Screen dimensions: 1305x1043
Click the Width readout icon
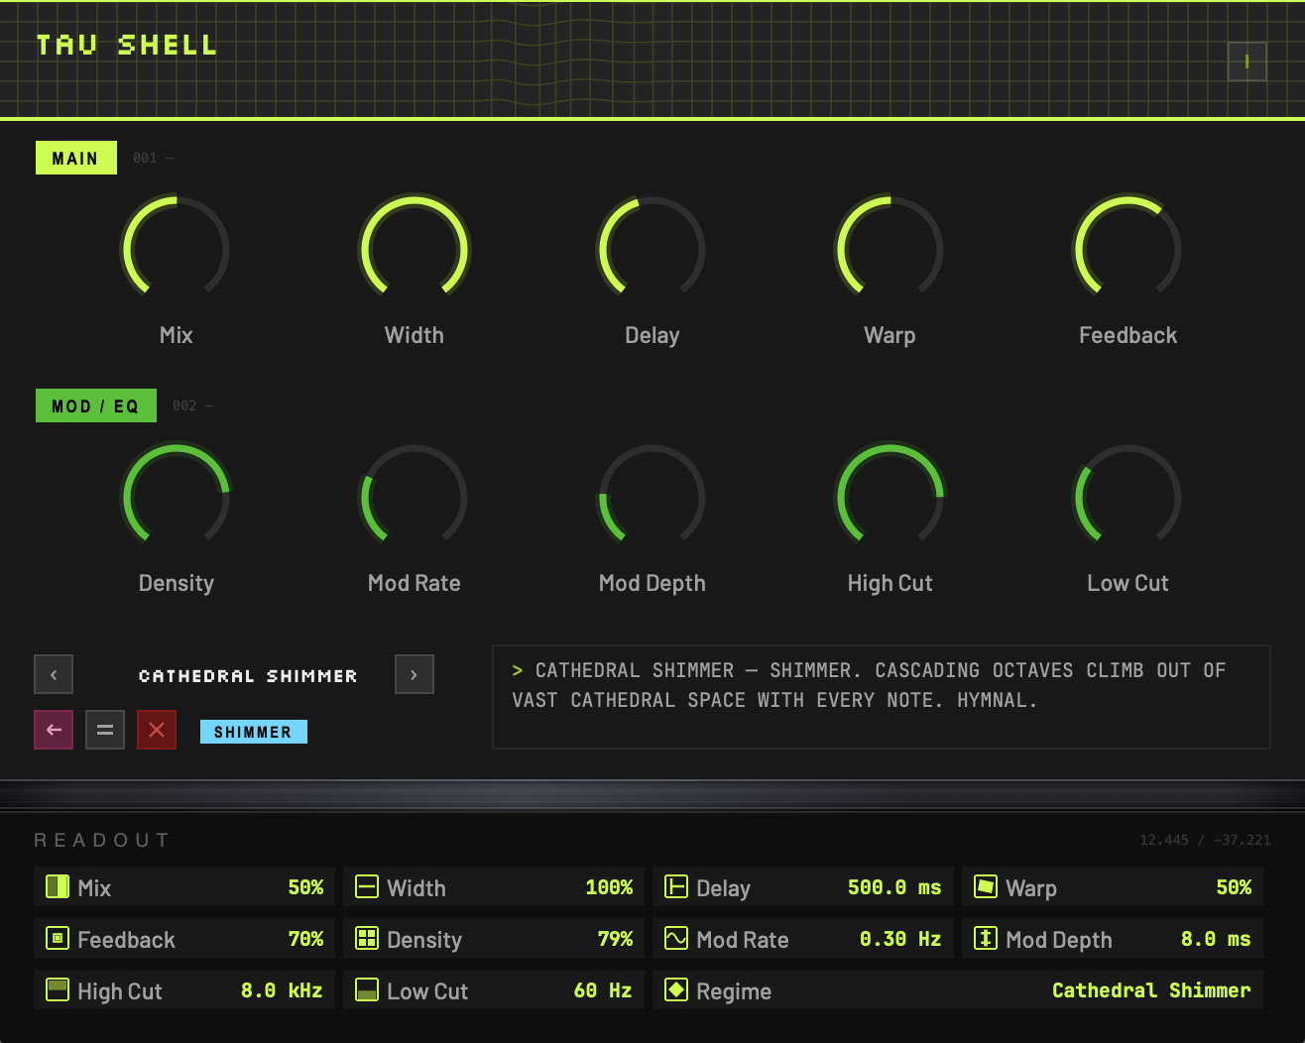pyautogui.click(x=367, y=886)
